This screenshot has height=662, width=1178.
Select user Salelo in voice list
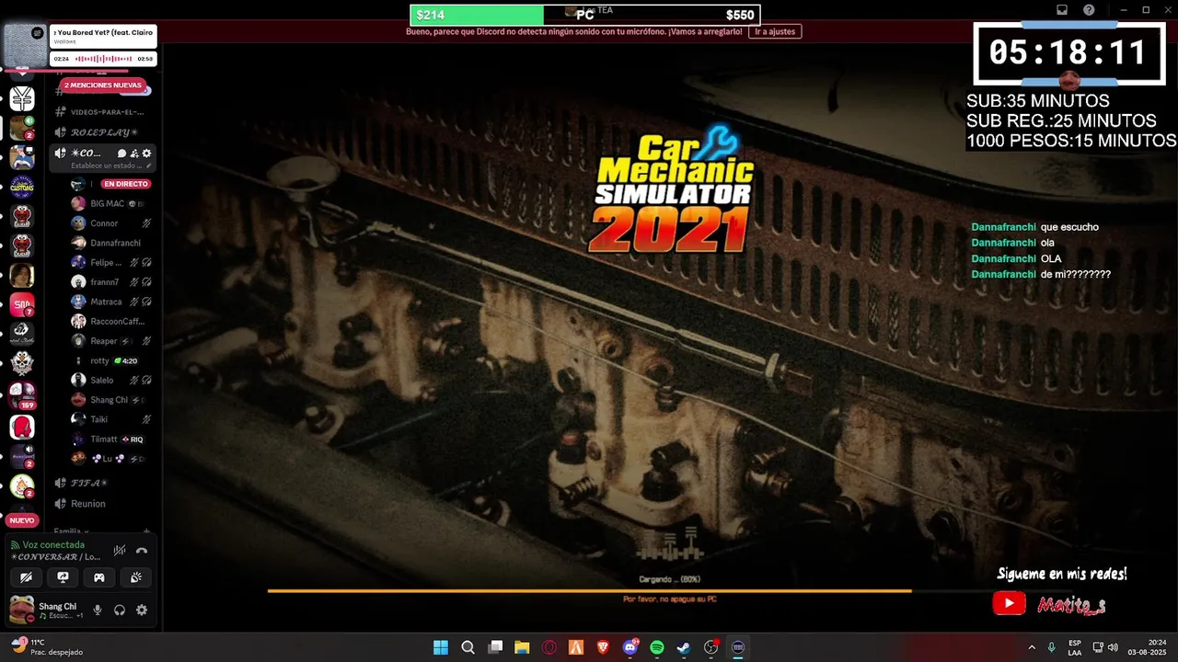pos(112,380)
